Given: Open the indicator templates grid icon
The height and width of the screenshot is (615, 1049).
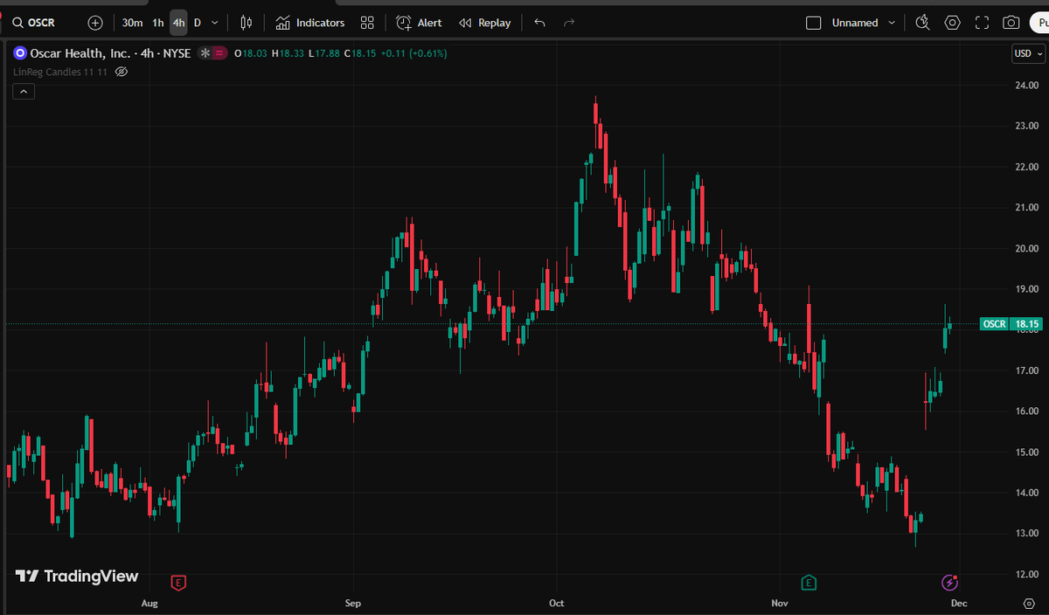Looking at the screenshot, I should (x=367, y=23).
